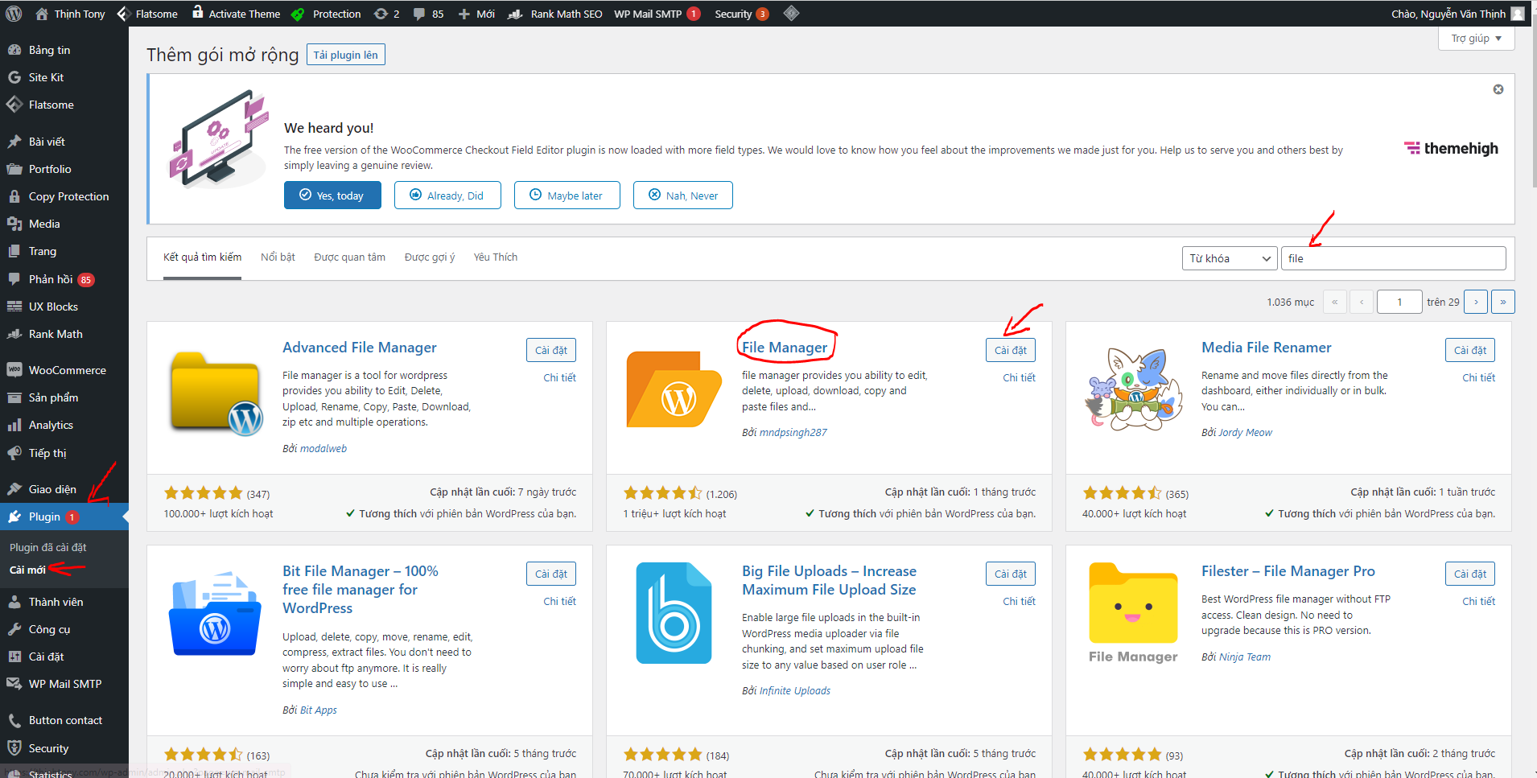
Task: Open the Từ khóa dropdown
Action: tap(1229, 258)
